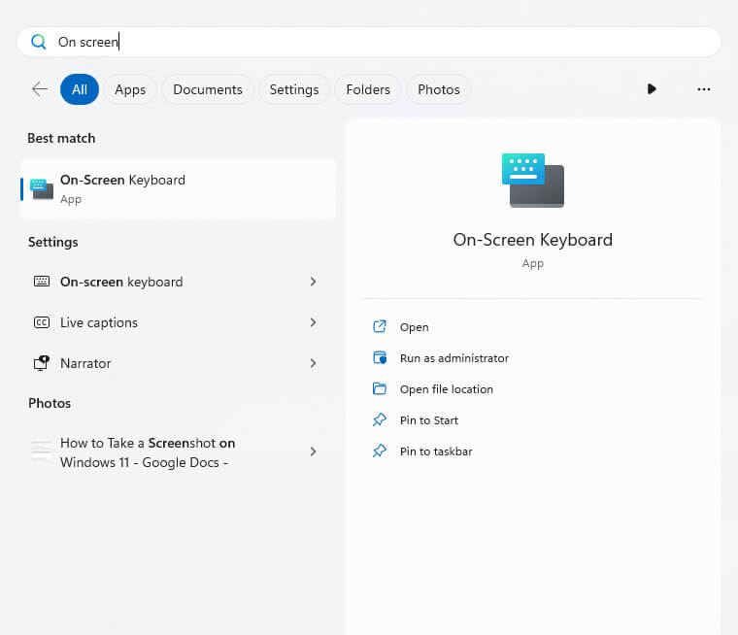Select the Documents filter tab
This screenshot has width=738, height=635.
coord(208,89)
